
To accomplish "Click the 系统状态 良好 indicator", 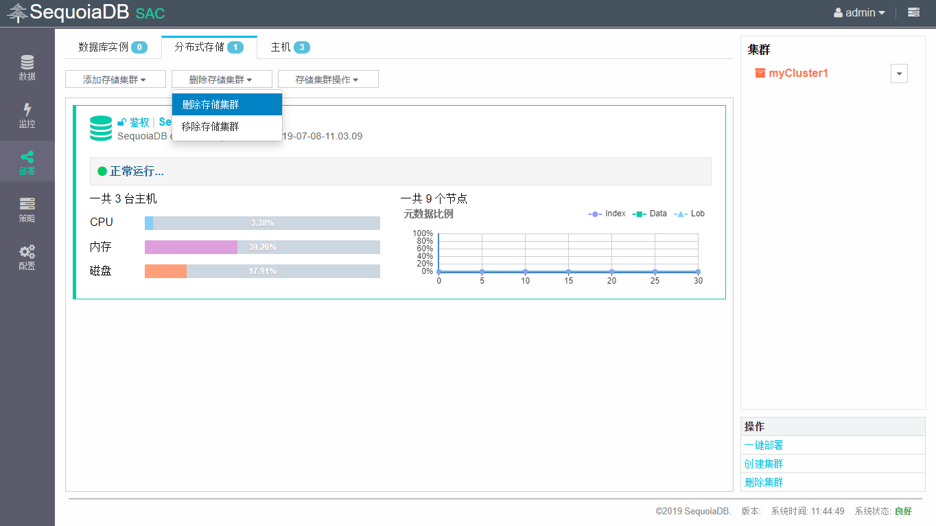I will 883,512.
